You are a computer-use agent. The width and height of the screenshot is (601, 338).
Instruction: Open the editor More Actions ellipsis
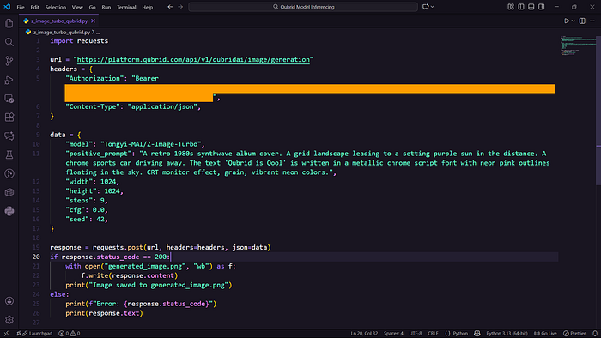tap(592, 21)
